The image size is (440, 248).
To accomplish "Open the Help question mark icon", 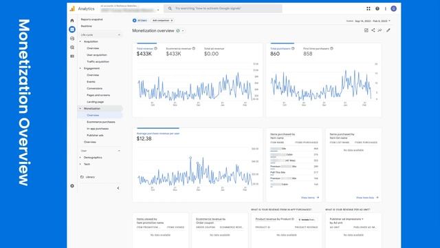I will [377, 9].
